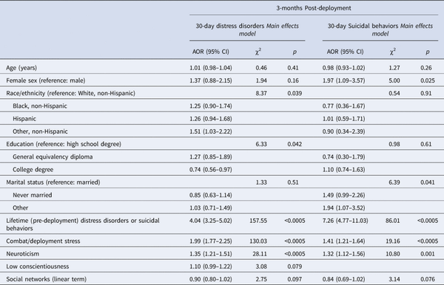
Task: Click the '3-months Post-deployment' header
Action: click(314, 8)
